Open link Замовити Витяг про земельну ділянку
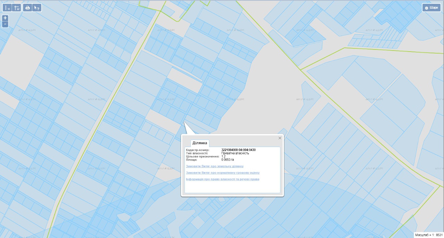444x238 pixels. pos(215,166)
